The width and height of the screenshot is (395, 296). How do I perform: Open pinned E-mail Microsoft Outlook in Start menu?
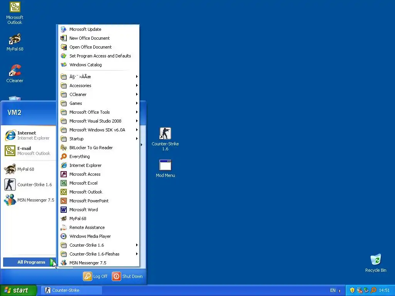[x=29, y=151]
